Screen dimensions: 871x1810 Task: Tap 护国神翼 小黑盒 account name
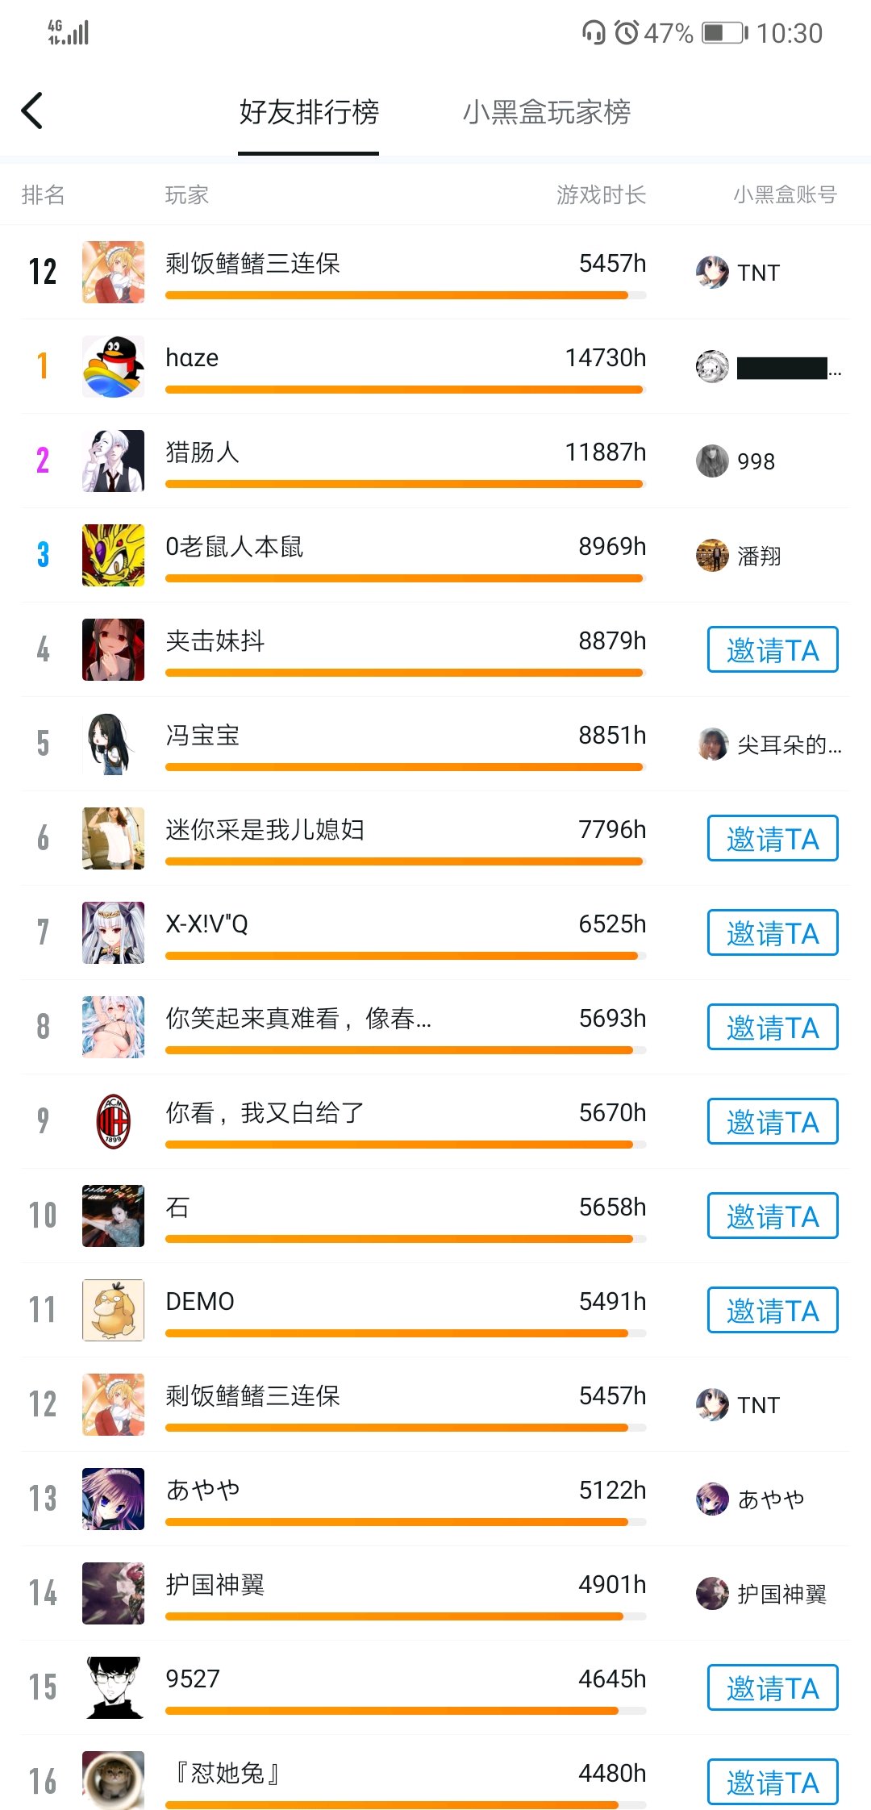point(781,1594)
